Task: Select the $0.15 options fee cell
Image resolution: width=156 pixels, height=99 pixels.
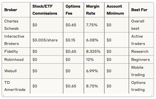Action: [74, 40]
